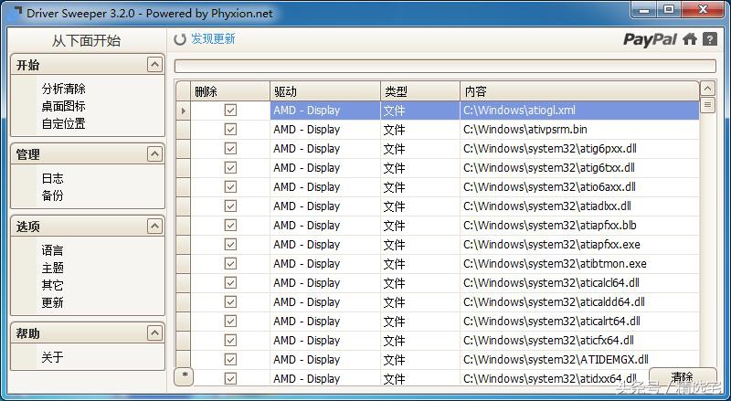Click the empty progress bar
The height and width of the screenshot is (401, 731).
click(445, 66)
